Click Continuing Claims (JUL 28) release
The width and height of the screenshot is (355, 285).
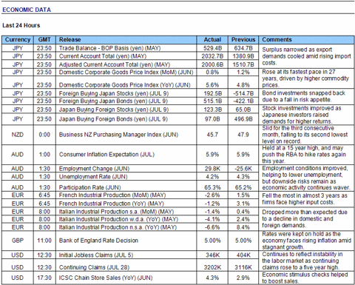click(94, 267)
